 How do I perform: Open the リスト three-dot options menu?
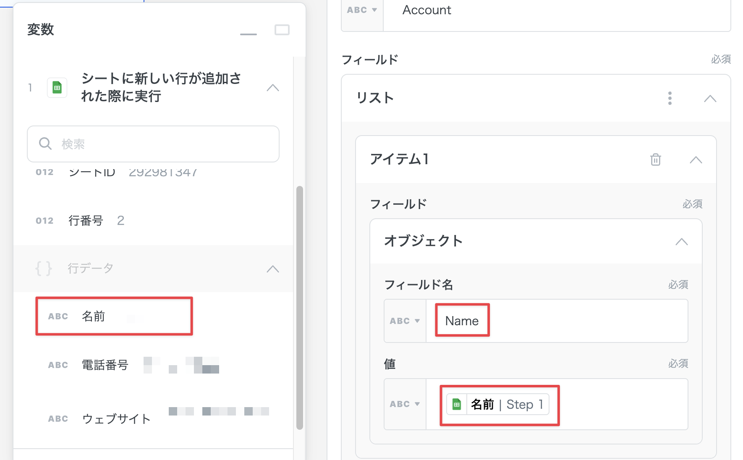tap(670, 98)
